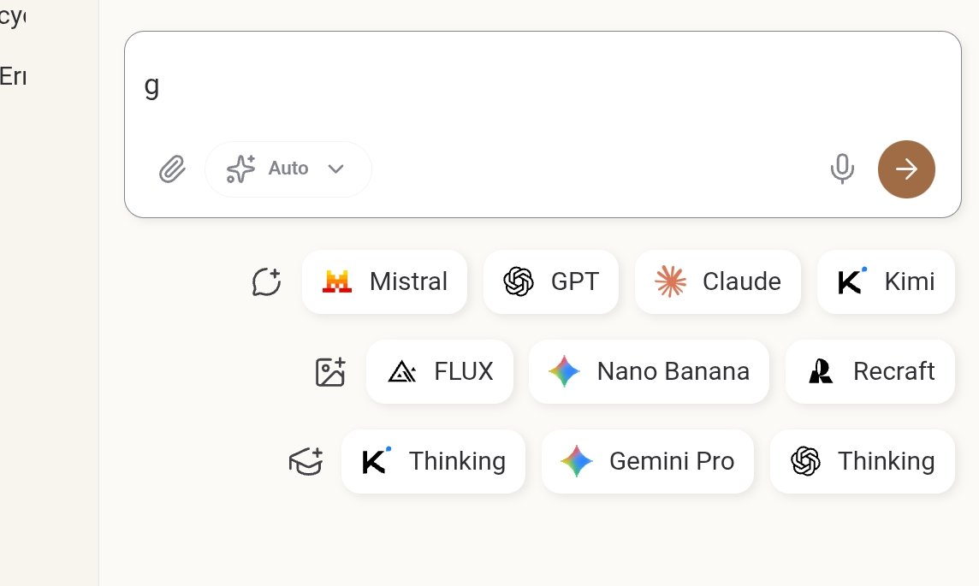Click the graduation cap reasoning icon
979x586 pixels.
306,462
